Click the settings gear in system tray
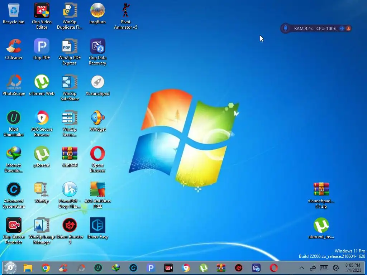 tap(336, 268)
